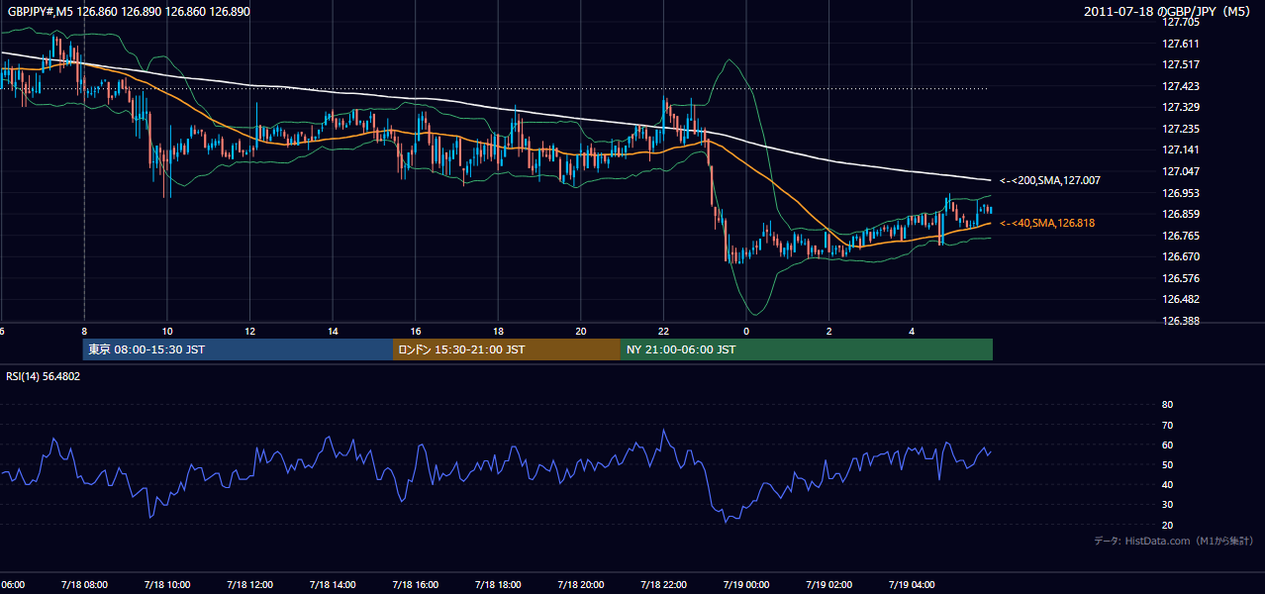Image resolution: width=1265 pixels, height=594 pixels.
Task: Click the 126.388 price axis value
Action: point(1180,321)
